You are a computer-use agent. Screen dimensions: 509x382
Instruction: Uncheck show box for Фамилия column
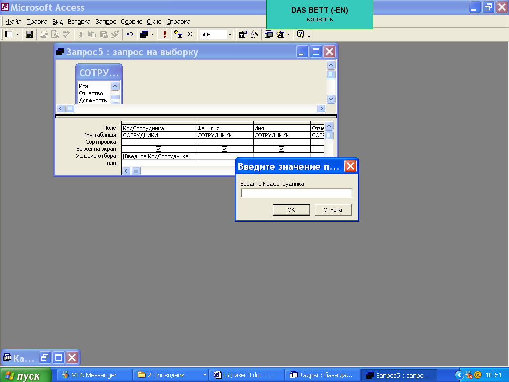pos(224,149)
